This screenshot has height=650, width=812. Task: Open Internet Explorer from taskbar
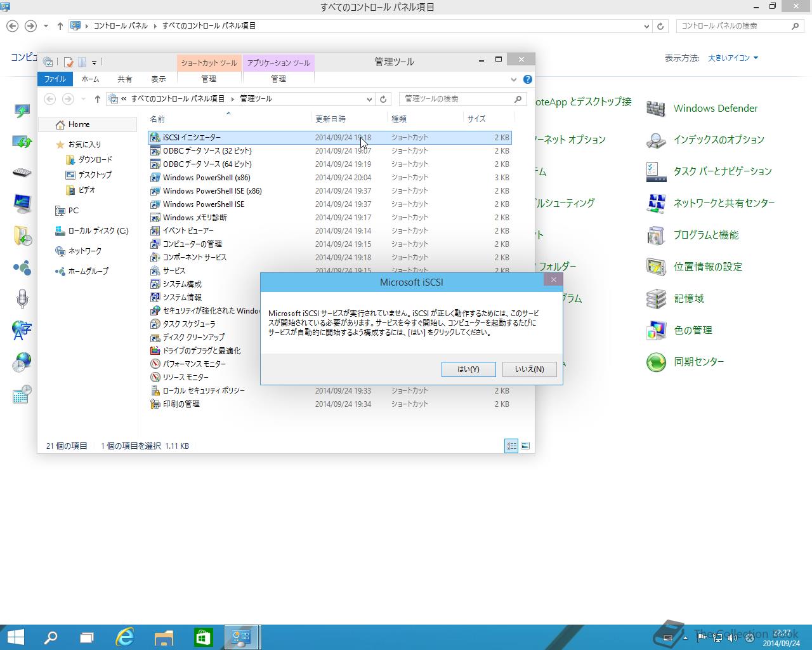(125, 637)
